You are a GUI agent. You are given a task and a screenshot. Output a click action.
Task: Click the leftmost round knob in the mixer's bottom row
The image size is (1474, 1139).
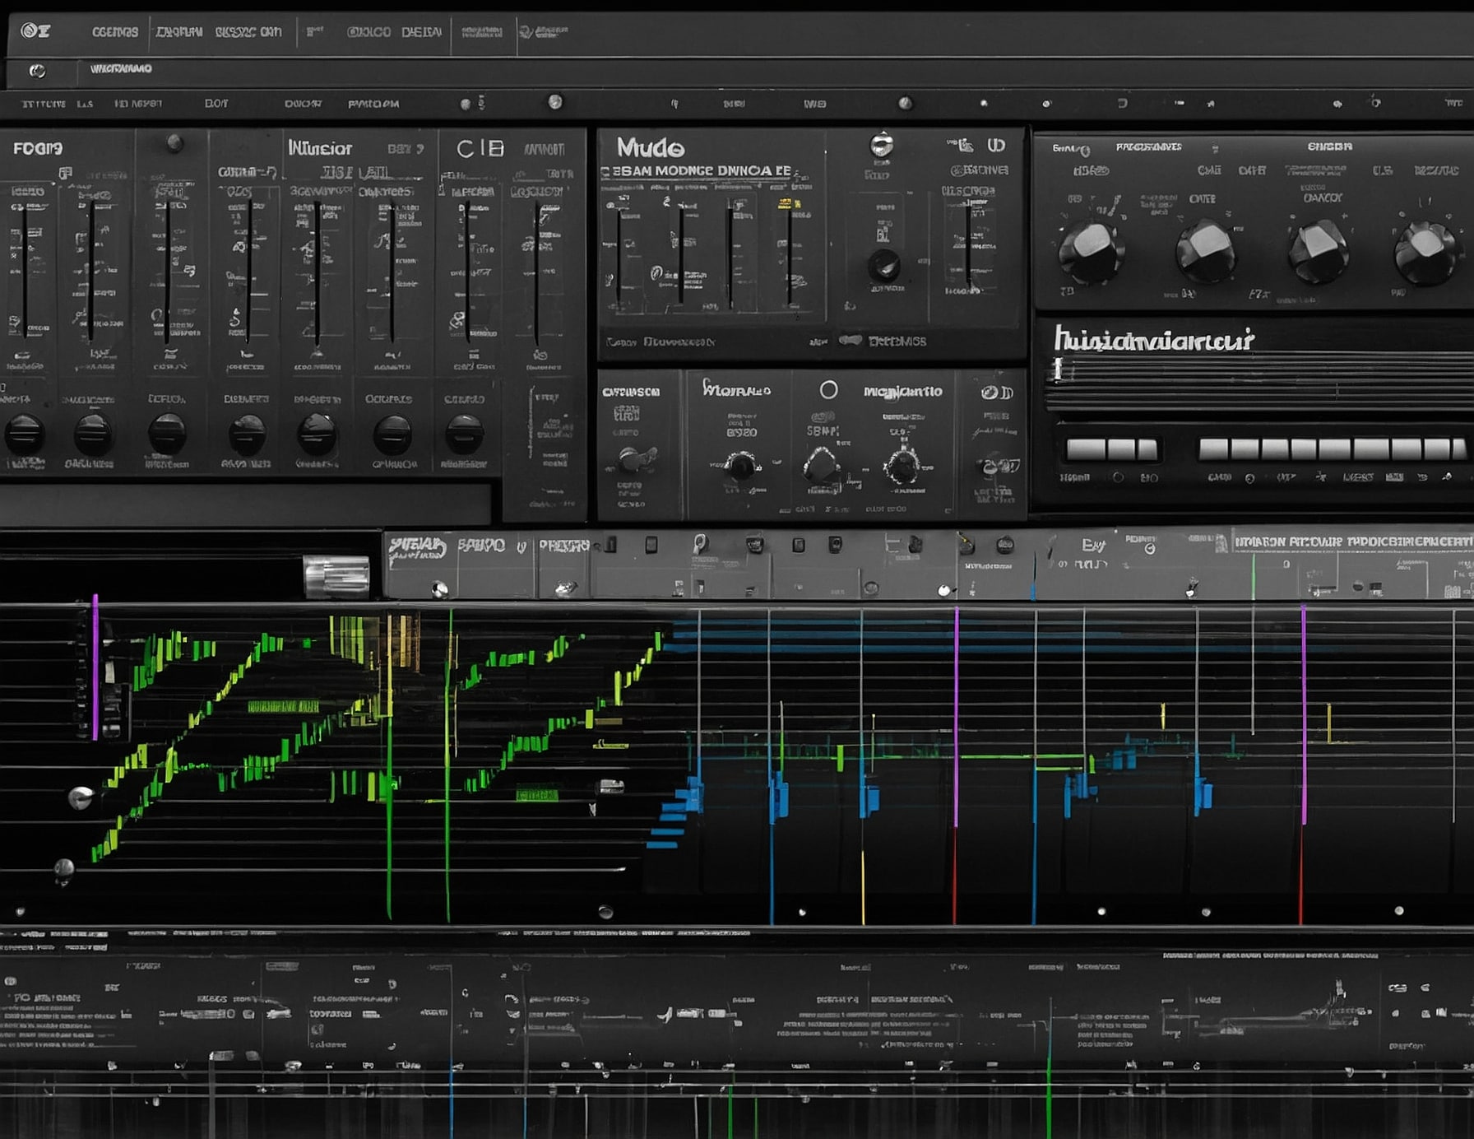[x=24, y=433]
